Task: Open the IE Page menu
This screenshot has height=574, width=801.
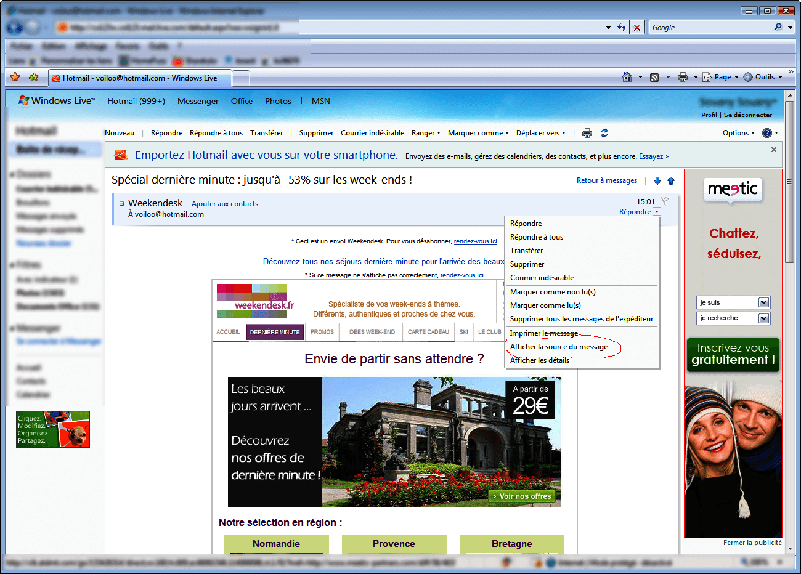Action: [721, 77]
